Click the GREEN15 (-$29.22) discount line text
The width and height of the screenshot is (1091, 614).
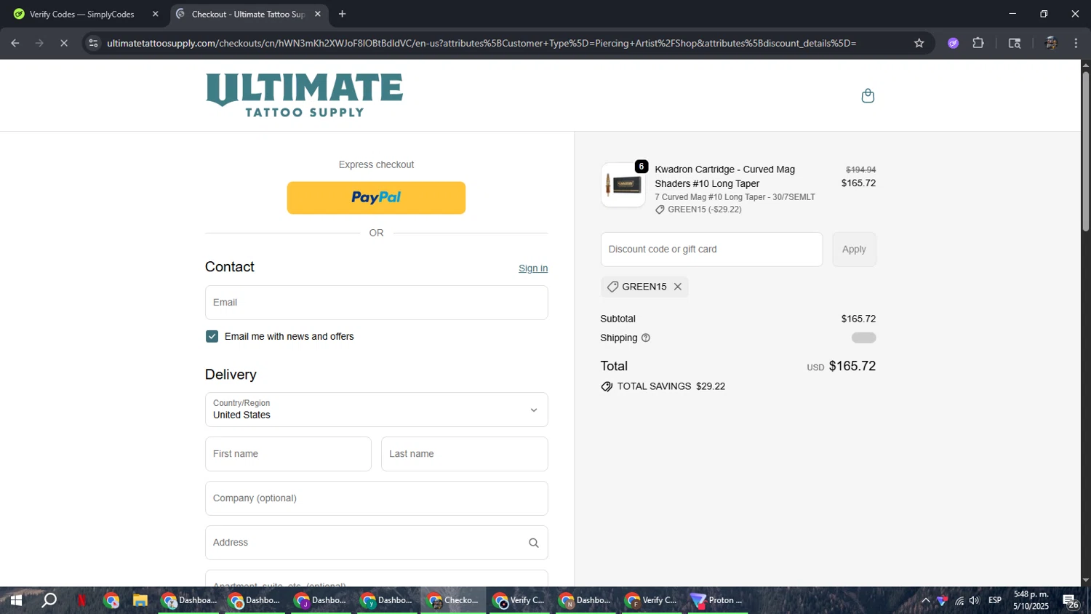[704, 210]
